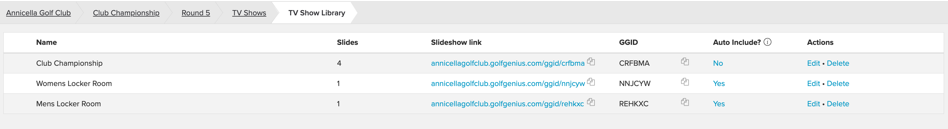
Task: Toggle Auto Include 'Yes' for Womens Locker Room
Action: click(719, 84)
